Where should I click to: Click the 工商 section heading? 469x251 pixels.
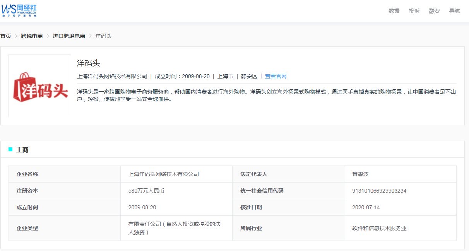22,150
